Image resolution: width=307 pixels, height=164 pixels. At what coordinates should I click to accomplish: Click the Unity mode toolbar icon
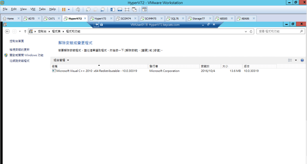(x=134, y=9)
